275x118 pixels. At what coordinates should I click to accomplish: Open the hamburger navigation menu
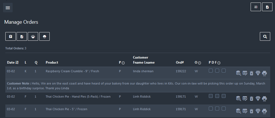point(8,8)
